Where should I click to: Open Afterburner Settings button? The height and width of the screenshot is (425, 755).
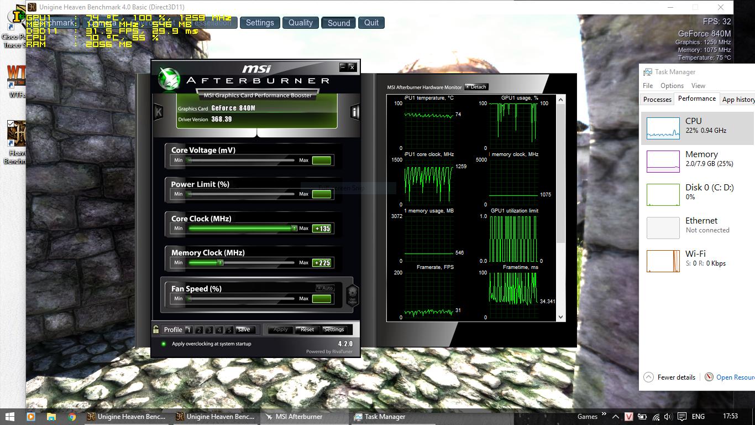334,329
